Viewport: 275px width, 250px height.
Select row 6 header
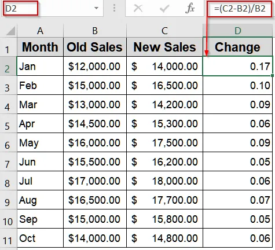coord(8,142)
